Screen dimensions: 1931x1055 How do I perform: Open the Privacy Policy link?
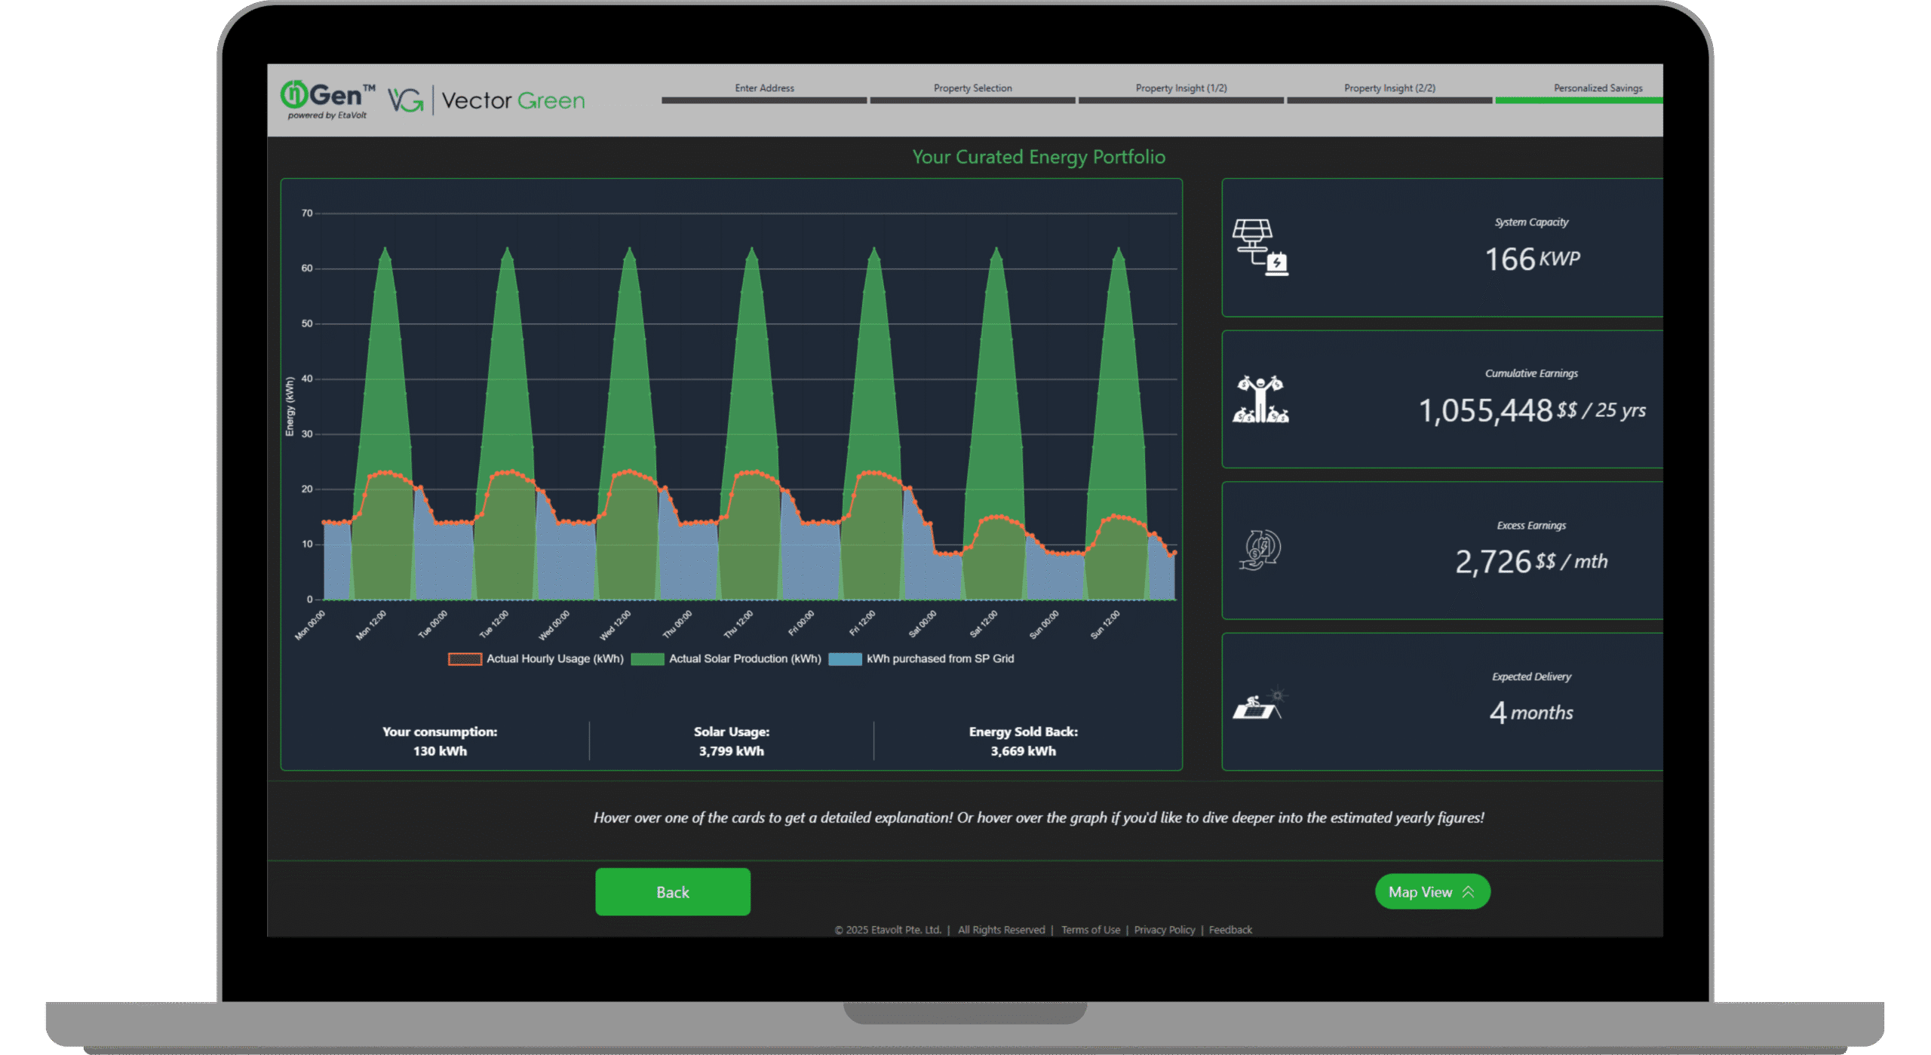click(x=1164, y=930)
